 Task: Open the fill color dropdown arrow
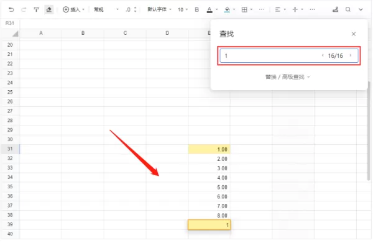click(234, 9)
